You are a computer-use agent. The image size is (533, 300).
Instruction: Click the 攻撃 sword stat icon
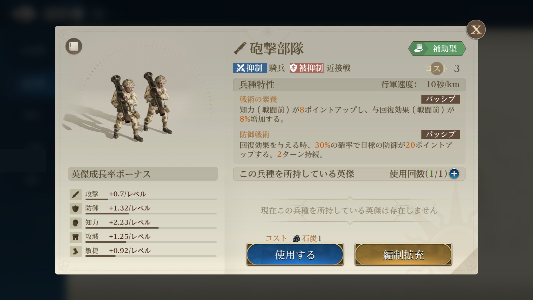pos(76,194)
